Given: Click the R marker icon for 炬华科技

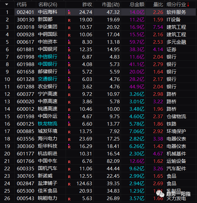Looking at the screenshot, I should 69,146.
